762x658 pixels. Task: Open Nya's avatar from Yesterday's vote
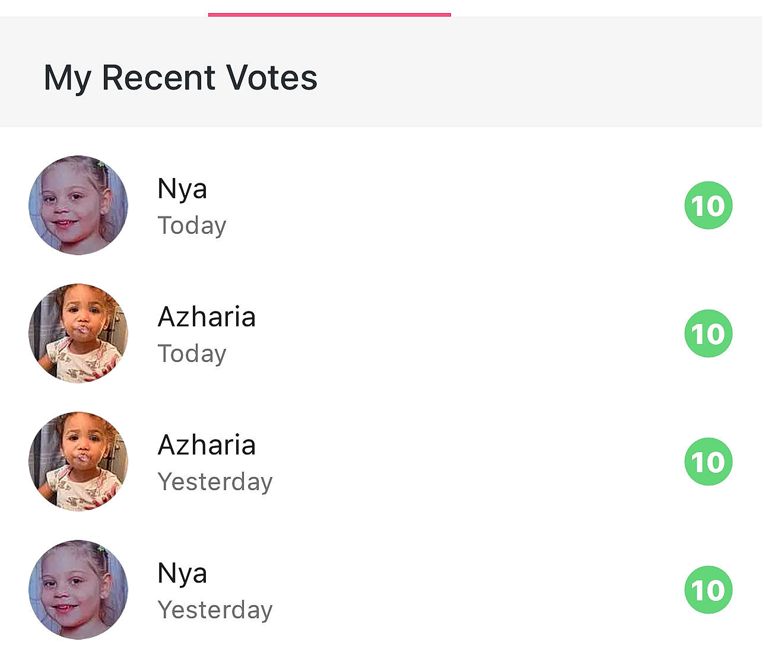pos(78,590)
